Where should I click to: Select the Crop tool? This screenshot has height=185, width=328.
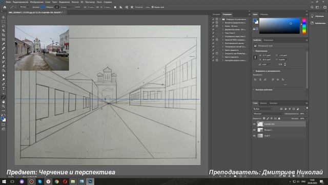(x=4, y=35)
